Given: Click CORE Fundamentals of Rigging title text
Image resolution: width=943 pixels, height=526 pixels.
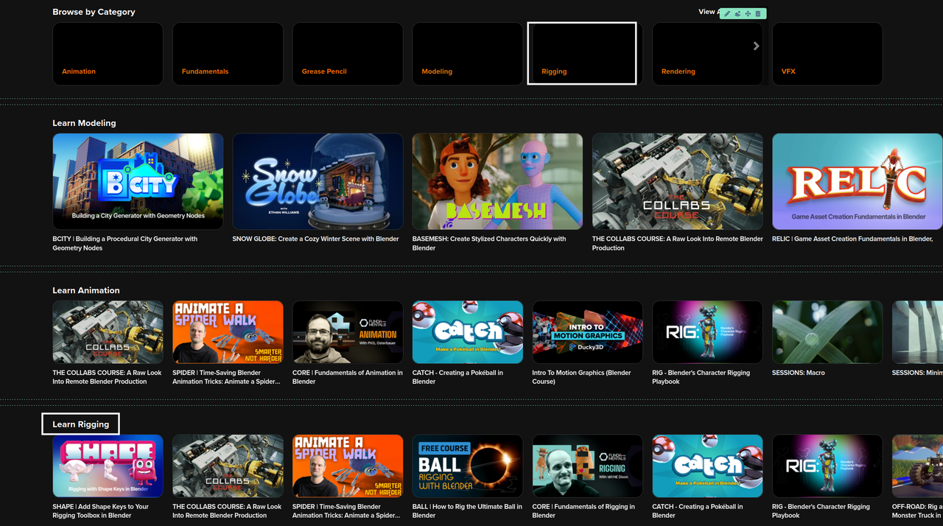Looking at the screenshot, I should point(583,511).
